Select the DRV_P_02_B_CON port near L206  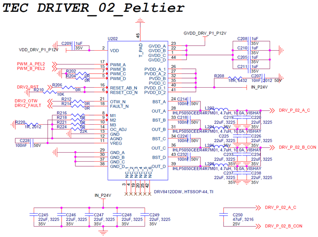pyautogui.click(x=272, y=147)
